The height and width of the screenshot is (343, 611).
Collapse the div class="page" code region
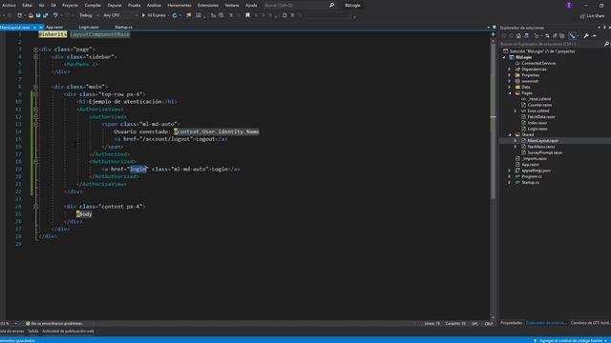(35, 50)
